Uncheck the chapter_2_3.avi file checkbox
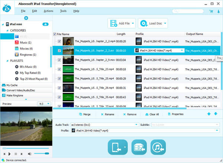Image resolution: width=223 pixels, height=163 pixels. (59, 51)
